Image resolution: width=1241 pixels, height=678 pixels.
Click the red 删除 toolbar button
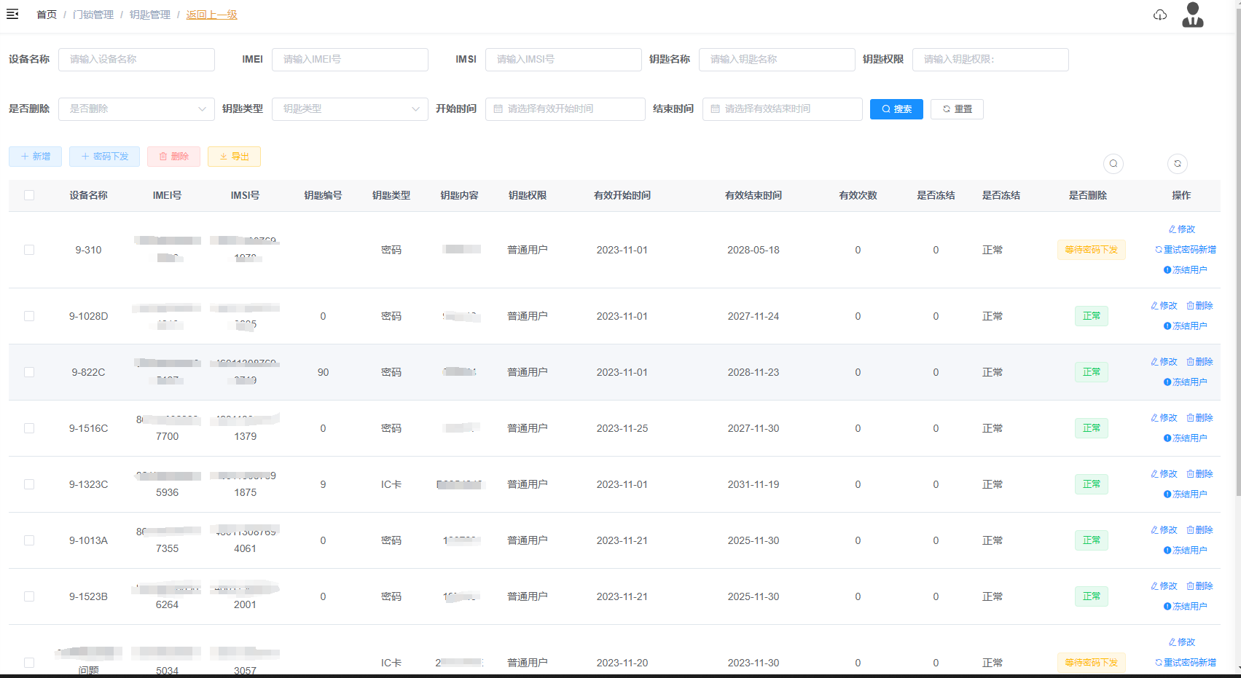[173, 157]
